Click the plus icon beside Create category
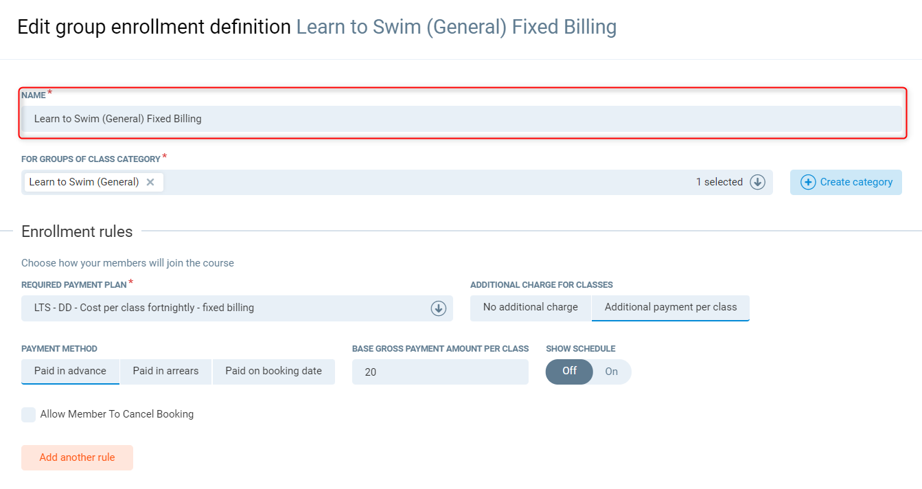Image resolution: width=922 pixels, height=489 pixels. coord(808,182)
